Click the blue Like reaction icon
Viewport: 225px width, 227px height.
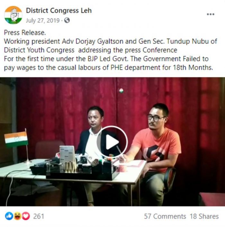pos(9,216)
